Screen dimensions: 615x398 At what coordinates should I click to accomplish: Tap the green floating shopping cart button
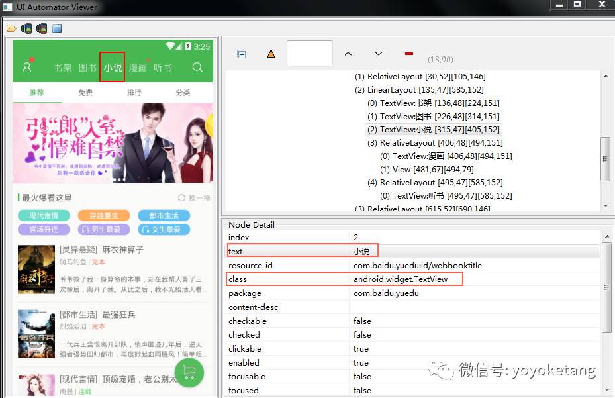189,372
